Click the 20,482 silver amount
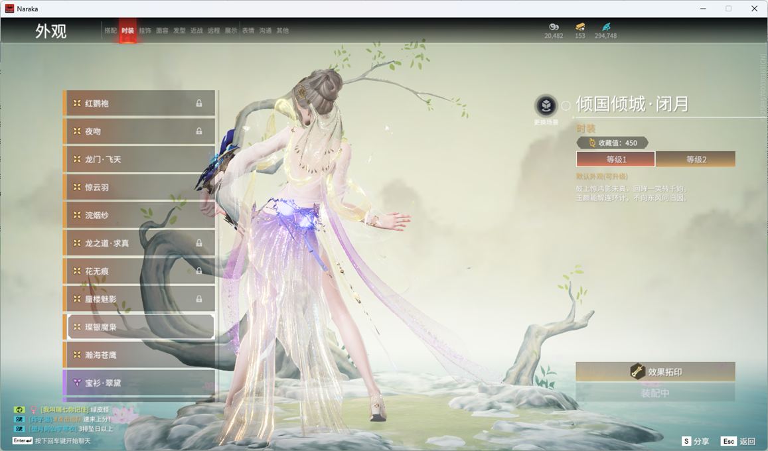Viewport: 768px width, 451px height. [554, 36]
